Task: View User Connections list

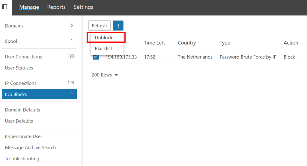Action: (x=23, y=57)
